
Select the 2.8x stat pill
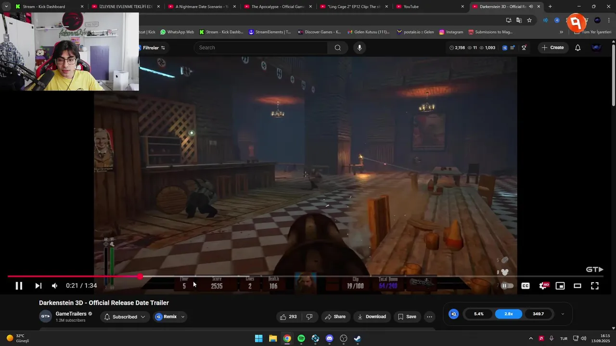(509, 314)
